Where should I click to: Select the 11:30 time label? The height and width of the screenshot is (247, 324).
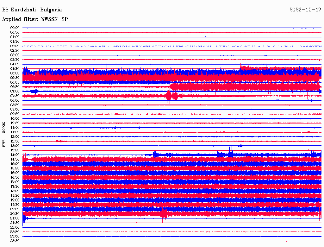[x=15, y=132]
